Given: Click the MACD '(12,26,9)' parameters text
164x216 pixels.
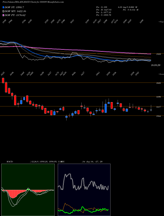Looking at the screenshot, I should click(x=34, y=162).
